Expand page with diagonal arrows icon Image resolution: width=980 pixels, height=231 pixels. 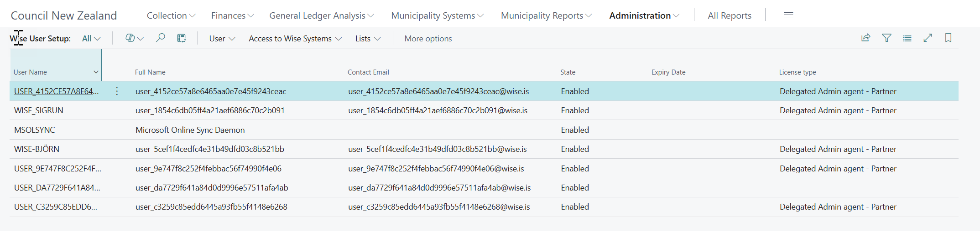pos(928,38)
